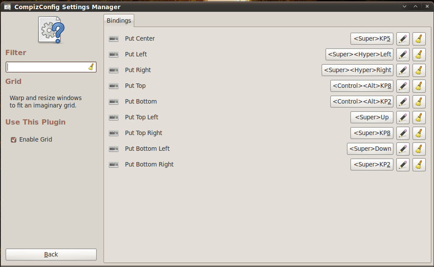The width and height of the screenshot is (434, 267).
Task: Click the Grid plugin gear-question icon
Action: 52,30
